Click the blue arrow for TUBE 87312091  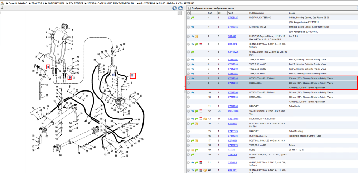193,60
